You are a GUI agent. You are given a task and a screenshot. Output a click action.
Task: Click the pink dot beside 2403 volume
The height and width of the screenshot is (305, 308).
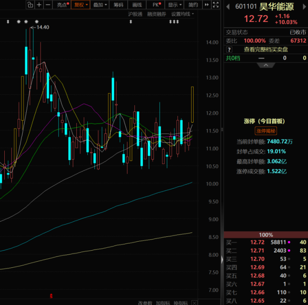click(x=289, y=251)
